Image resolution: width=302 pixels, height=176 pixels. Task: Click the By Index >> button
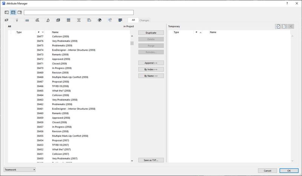[151, 69]
